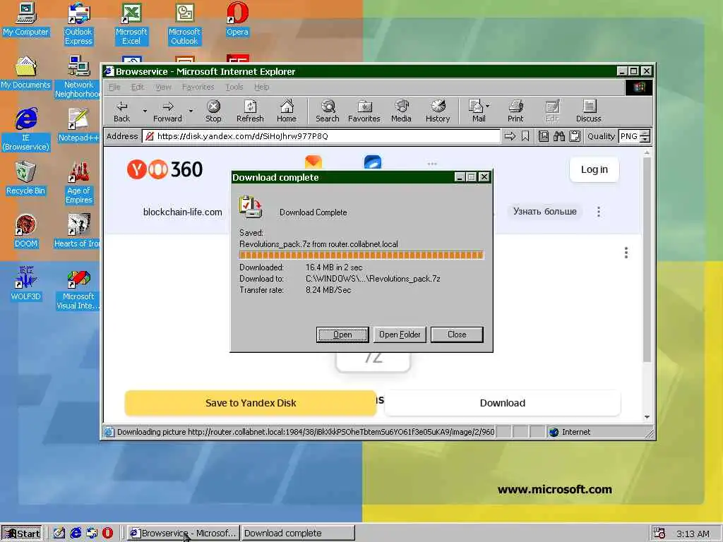Step the Quality PNG selector up
The width and height of the screenshot is (723, 542).
tap(645, 133)
